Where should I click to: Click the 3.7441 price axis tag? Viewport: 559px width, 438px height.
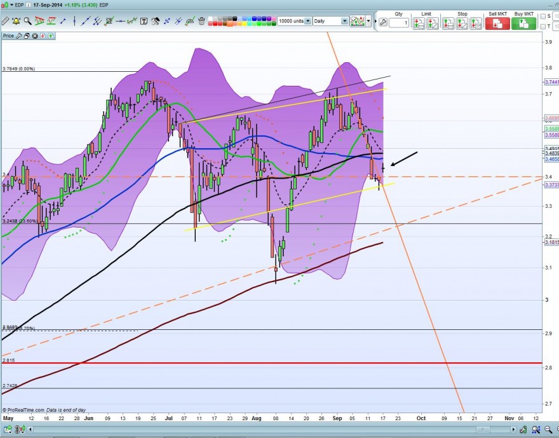551,82
